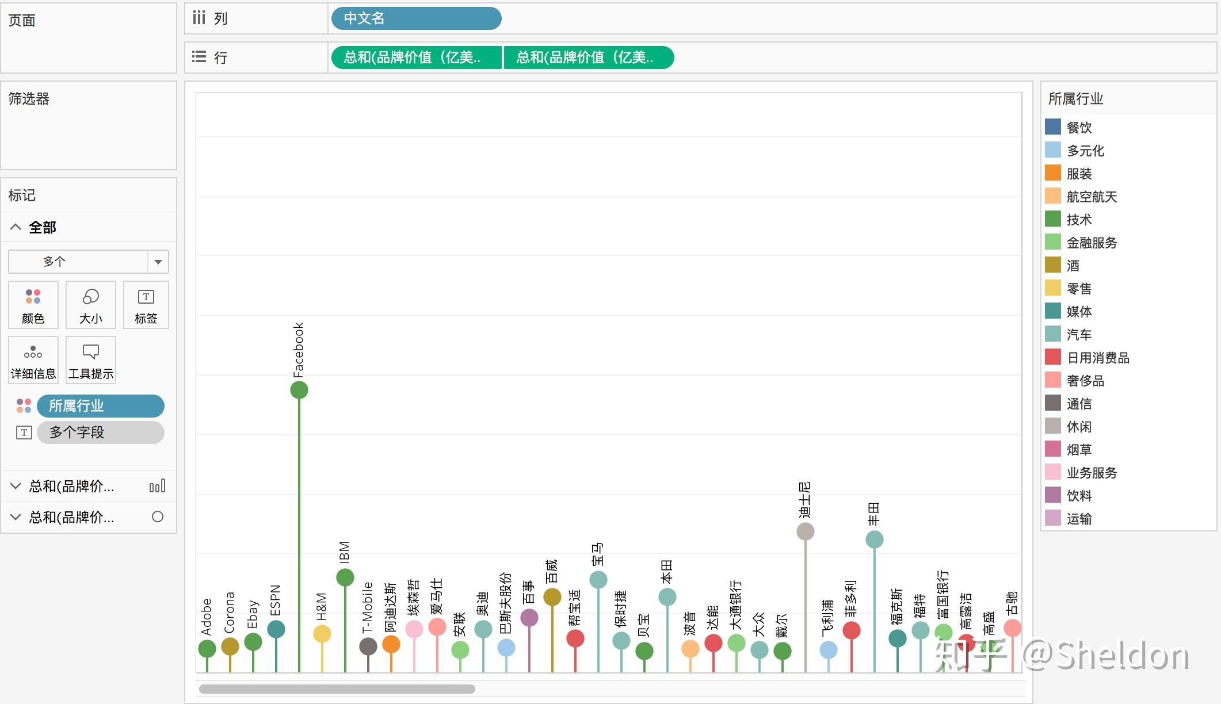The image size is (1221, 704).
Task: Click the color dots icon beside 所属行业 pill
Action: 24,406
